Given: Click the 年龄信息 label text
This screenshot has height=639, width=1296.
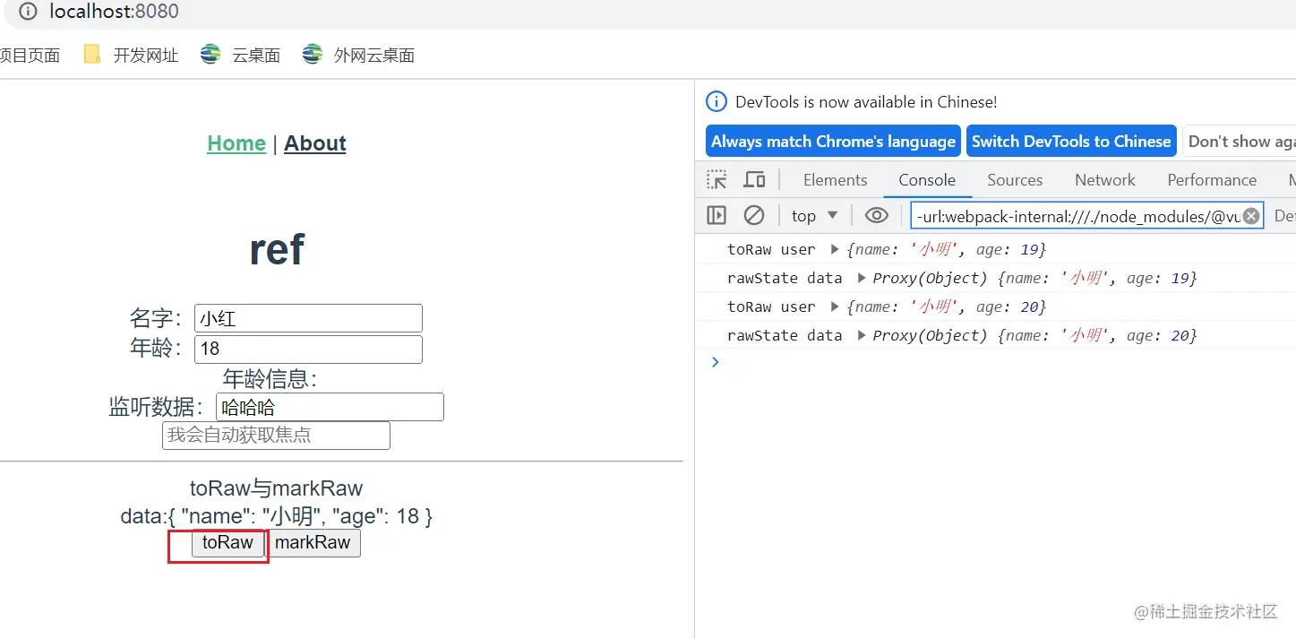Looking at the screenshot, I should pos(270,379).
